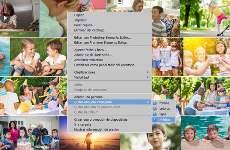Choose Establecer como papel tapiz del escritorio
Viewport: 230px width, 150px height.
tap(110, 65)
